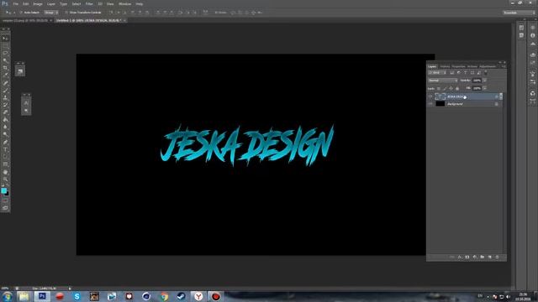Toggle Quick Mask mode in toolbox
Viewport: 538px width, 302px height.
5,200
